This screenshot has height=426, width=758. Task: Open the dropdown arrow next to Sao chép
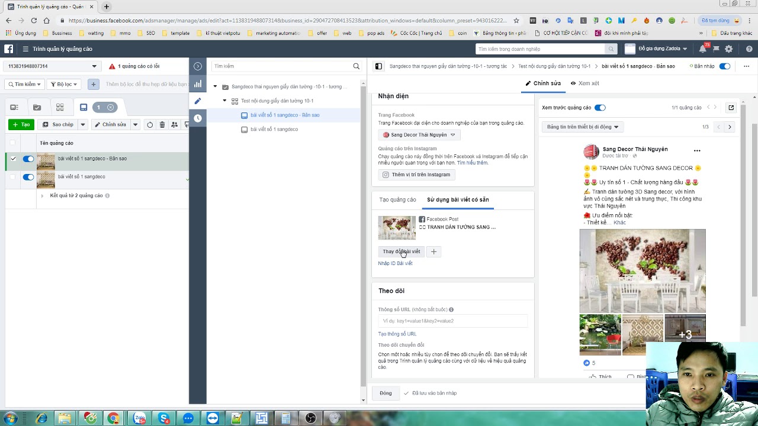click(83, 125)
